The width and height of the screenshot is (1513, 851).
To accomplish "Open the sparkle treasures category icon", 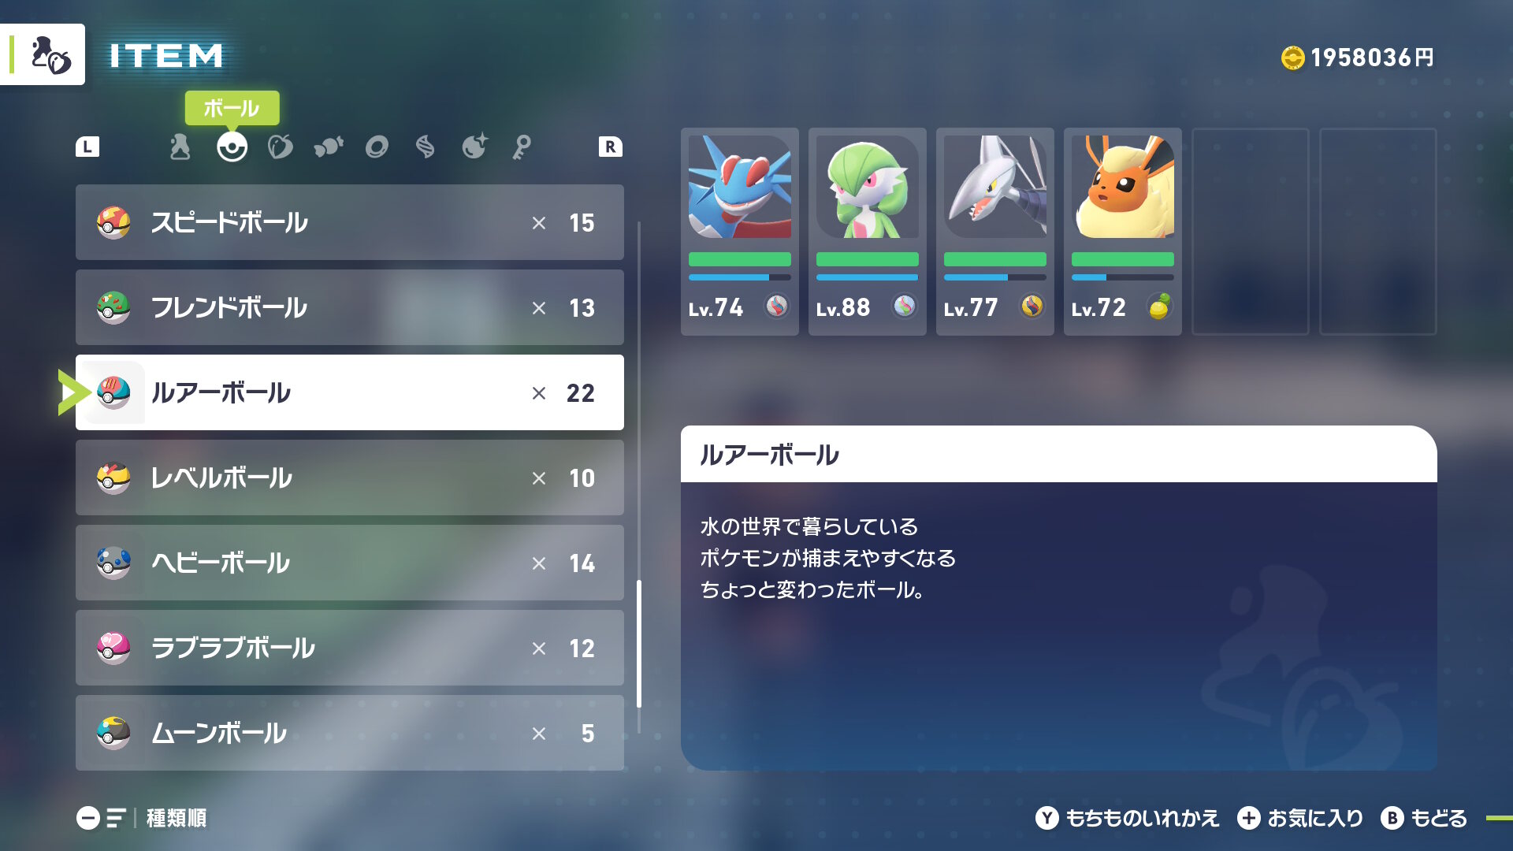I will [x=475, y=146].
